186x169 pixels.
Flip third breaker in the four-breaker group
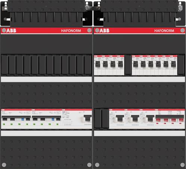(113, 64)
